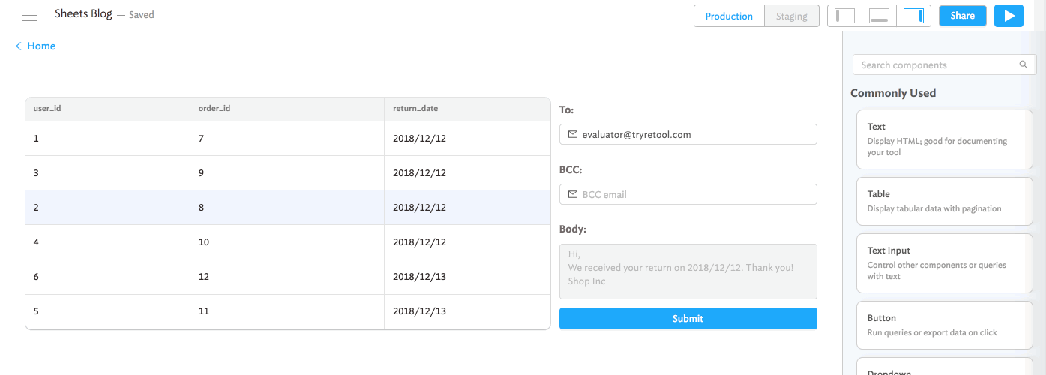Click the return_date column header
The height and width of the screenshot is (375, 1046).
415,109
